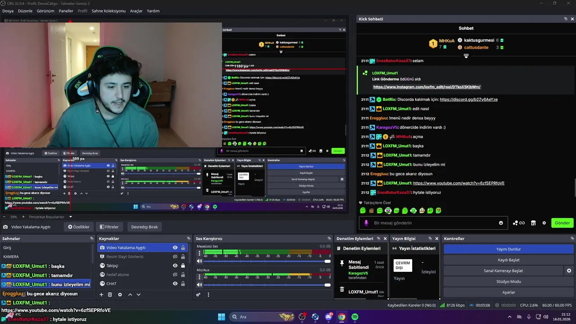Enable Stüdyo Modu

click(508, 281)
